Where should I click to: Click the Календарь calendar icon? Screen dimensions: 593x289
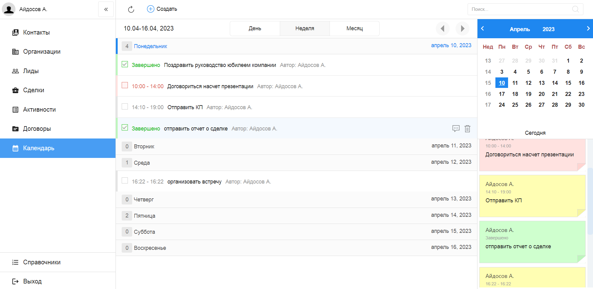pyautogui.click(x=15, y=148)
